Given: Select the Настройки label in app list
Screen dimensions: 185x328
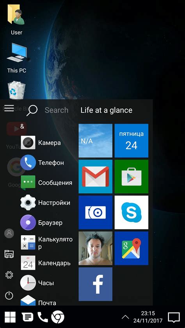Looking at the screenshot, I should [54, 203].
